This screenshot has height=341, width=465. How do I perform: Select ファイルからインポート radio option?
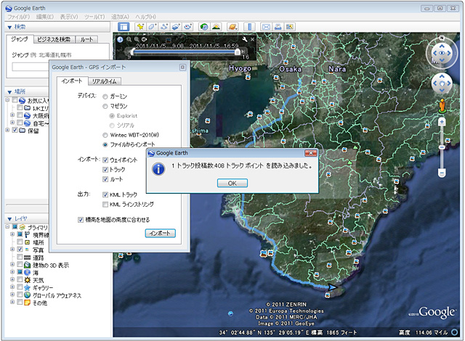click(105, 145)
